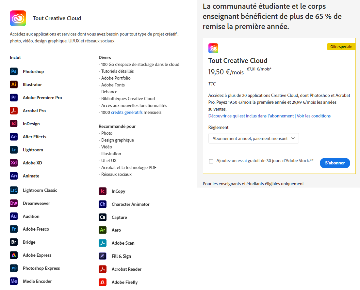Viewport: 360px width, 290px height.
Task: Click the Creative Cloud logo in offer card
Action: (x=213, y=48)
